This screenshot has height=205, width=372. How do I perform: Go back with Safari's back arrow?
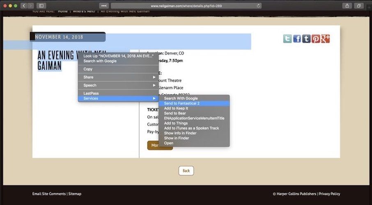23,6
